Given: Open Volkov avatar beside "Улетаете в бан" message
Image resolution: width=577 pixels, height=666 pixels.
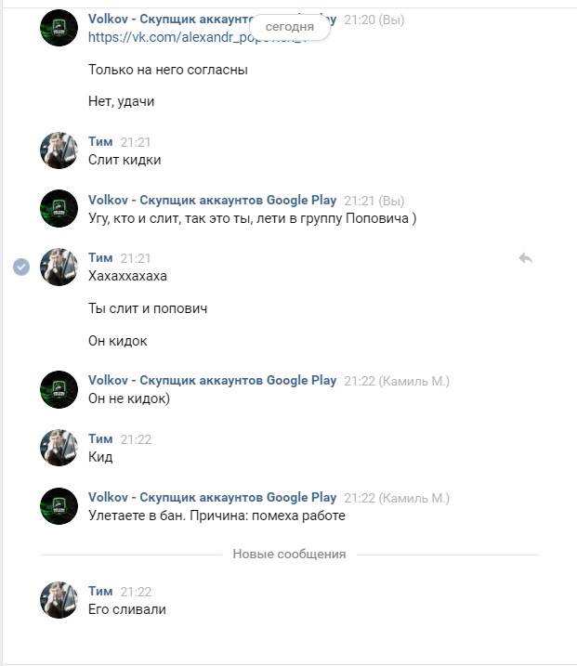Looking at the screenshot, I should click(x=59, y=506).
